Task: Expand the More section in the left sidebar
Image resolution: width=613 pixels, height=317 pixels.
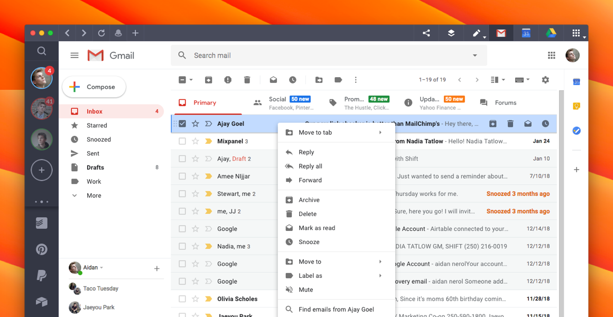Action: (94, 195)
